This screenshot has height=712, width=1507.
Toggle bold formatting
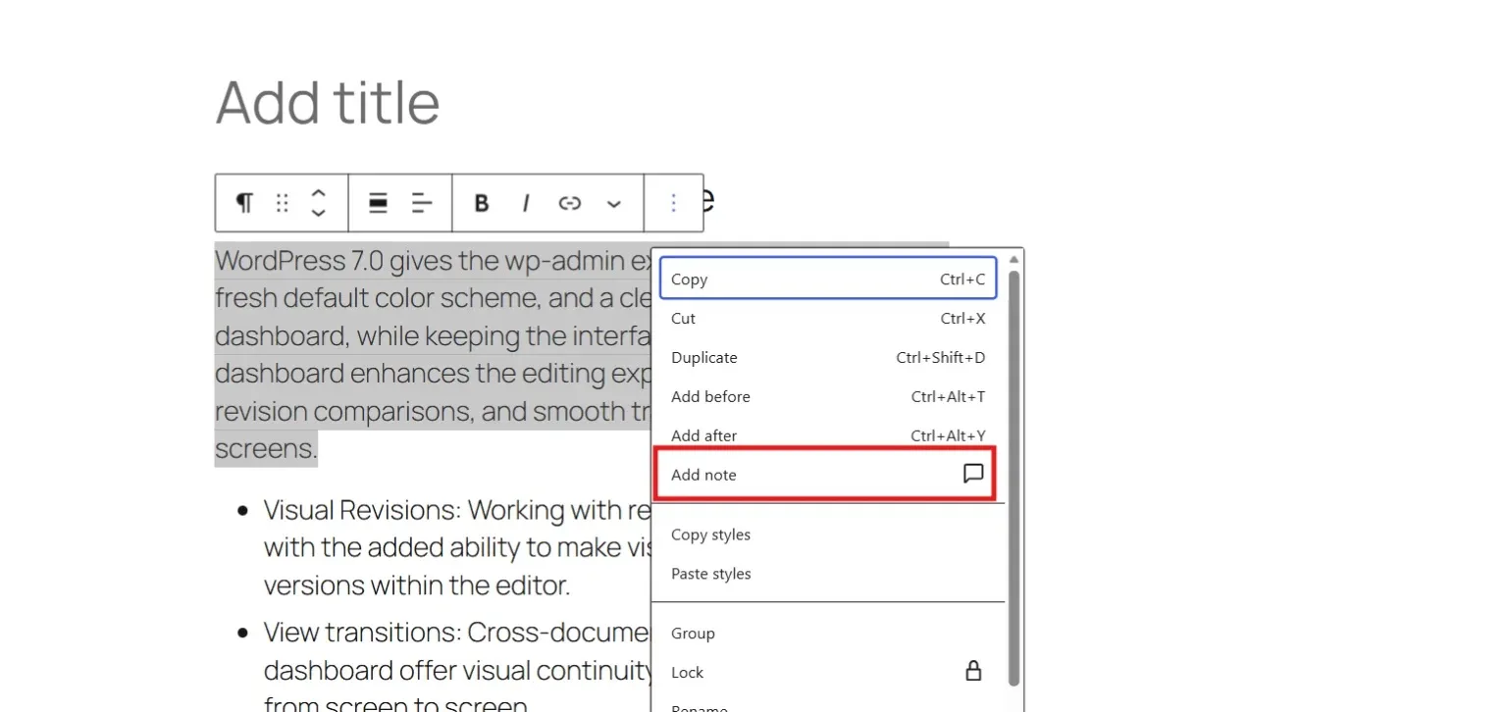tap(482, 203)
